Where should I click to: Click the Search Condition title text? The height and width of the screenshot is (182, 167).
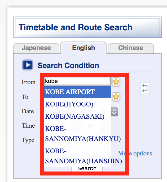click(x=68, y=65)
